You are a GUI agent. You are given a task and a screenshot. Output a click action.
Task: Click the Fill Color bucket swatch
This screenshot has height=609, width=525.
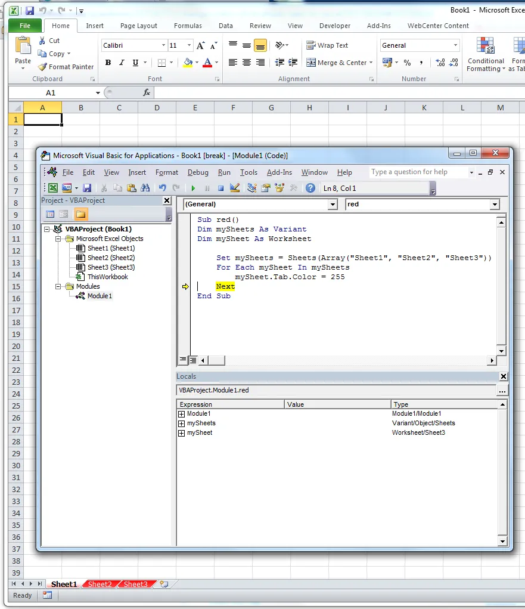pyautogui.click(x=188, y=63)
